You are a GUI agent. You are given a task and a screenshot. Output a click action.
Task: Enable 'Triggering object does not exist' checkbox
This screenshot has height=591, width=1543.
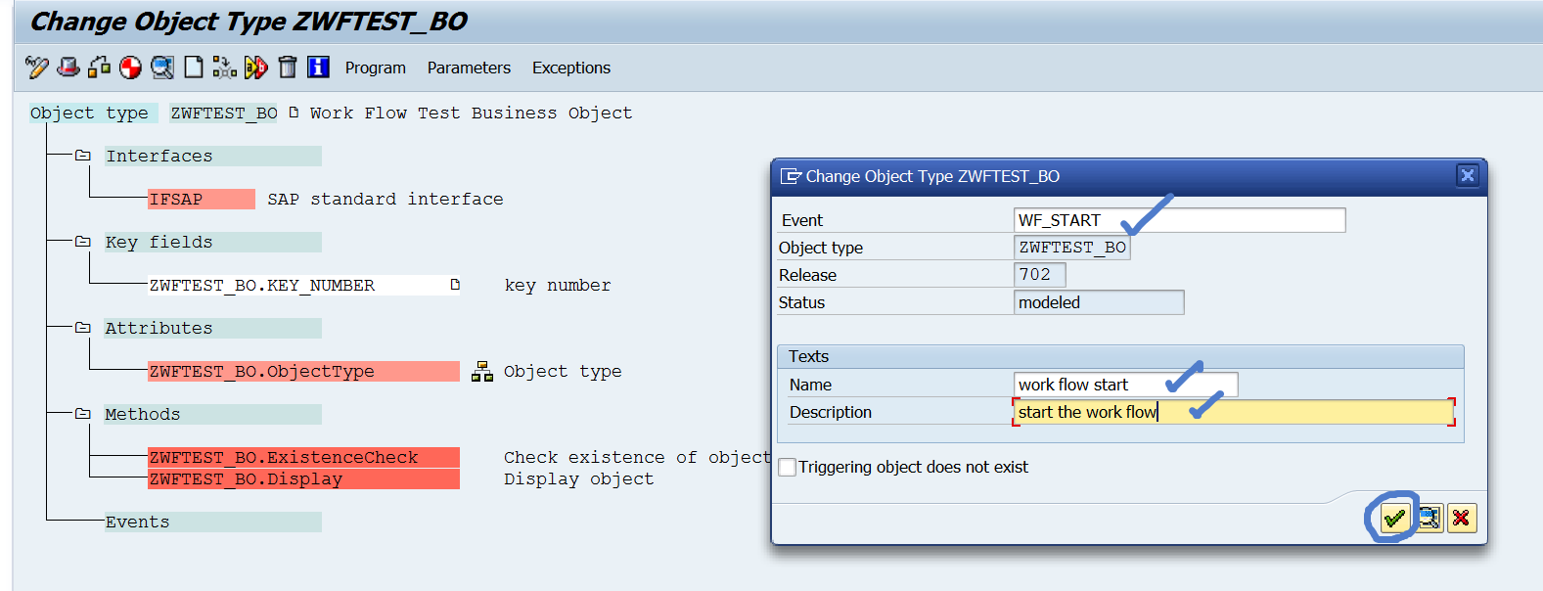[x=788, y=468]
